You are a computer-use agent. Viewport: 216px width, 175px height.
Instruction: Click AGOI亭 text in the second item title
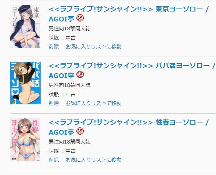(61, 75)
